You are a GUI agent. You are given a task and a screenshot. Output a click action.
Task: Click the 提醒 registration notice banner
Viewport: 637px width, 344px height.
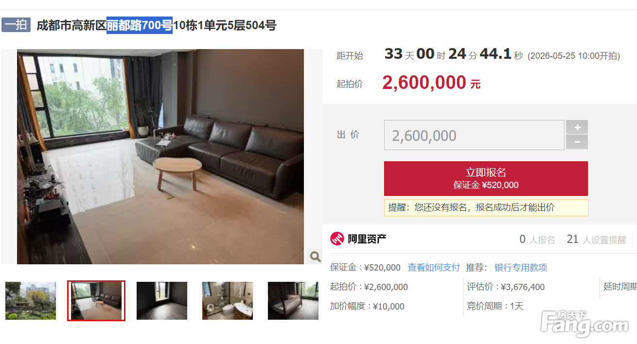tap(486, 207)
